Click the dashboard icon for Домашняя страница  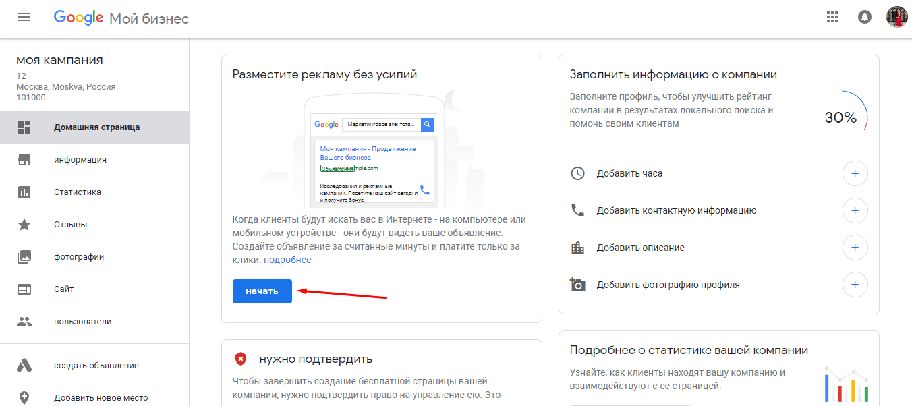coord(24,127)
